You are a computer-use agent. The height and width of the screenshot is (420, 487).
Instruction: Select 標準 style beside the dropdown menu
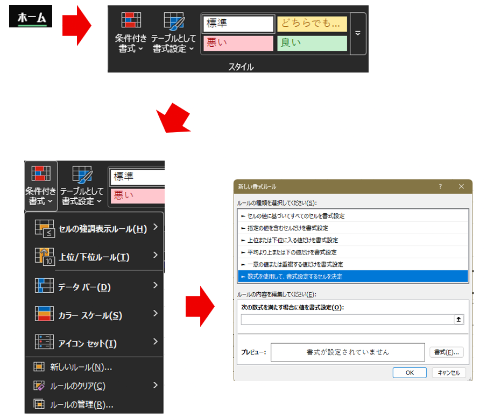click(137, 177)
